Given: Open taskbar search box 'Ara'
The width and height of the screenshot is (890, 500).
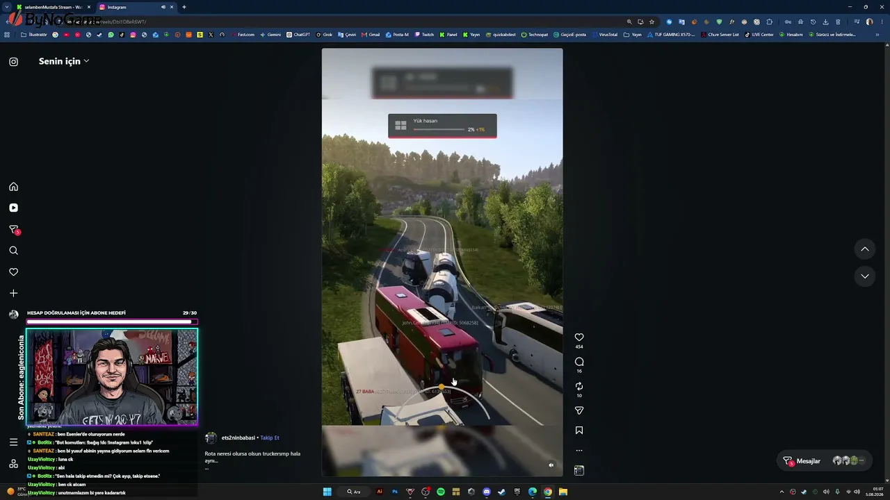Looking at the screenshot, I should pos(355,492).
